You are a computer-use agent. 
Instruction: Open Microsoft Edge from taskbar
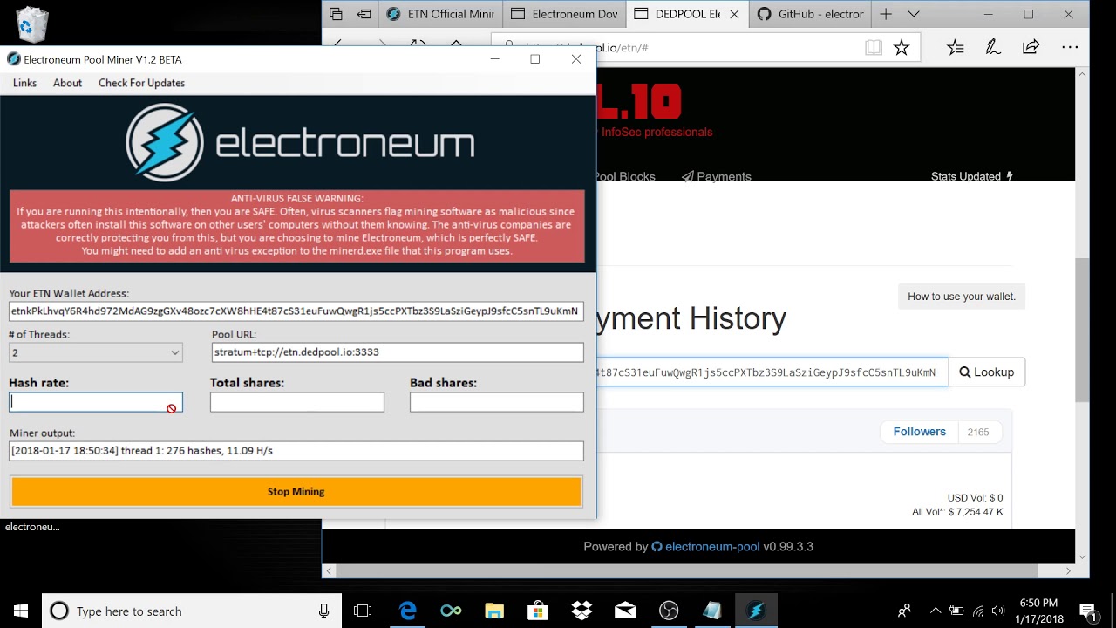[407, 611]
